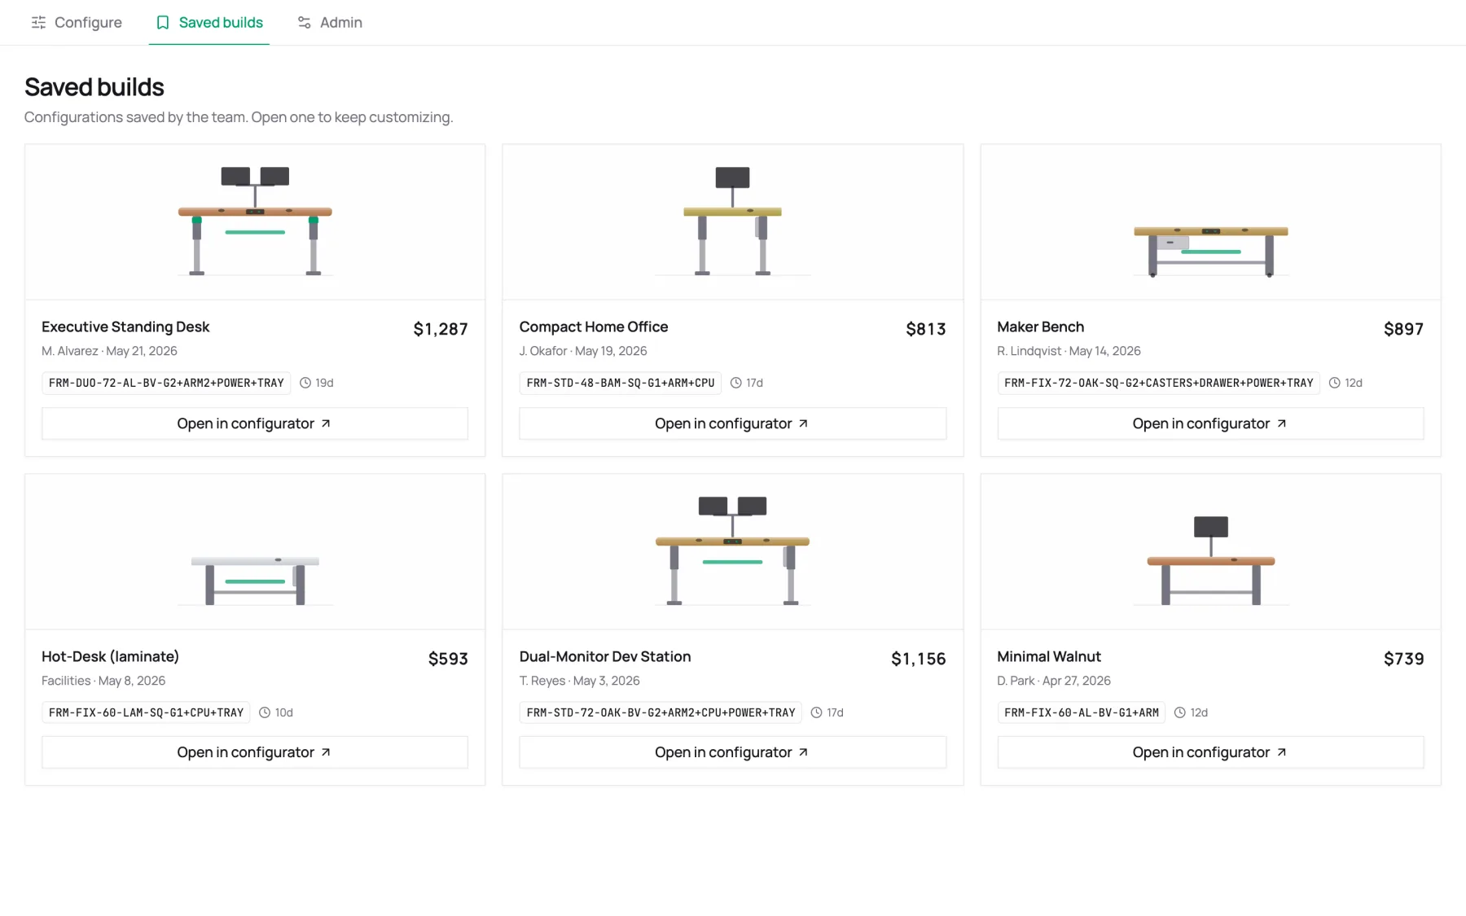Click Minimal Walnut preview image
The height and width of the screenshot is (916, 1466).
coord(1210,552)
